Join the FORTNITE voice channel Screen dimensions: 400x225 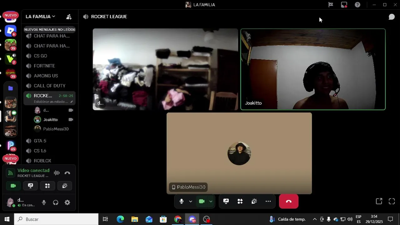tap(49, 66)
